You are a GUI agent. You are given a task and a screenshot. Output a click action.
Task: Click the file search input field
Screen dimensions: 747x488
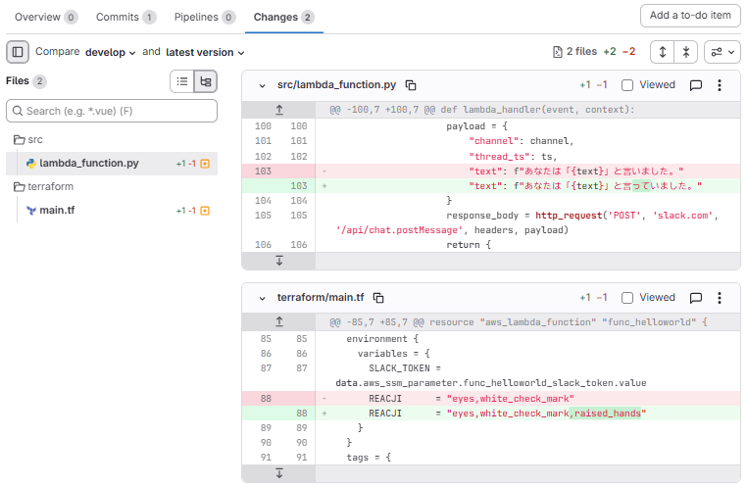112,111
